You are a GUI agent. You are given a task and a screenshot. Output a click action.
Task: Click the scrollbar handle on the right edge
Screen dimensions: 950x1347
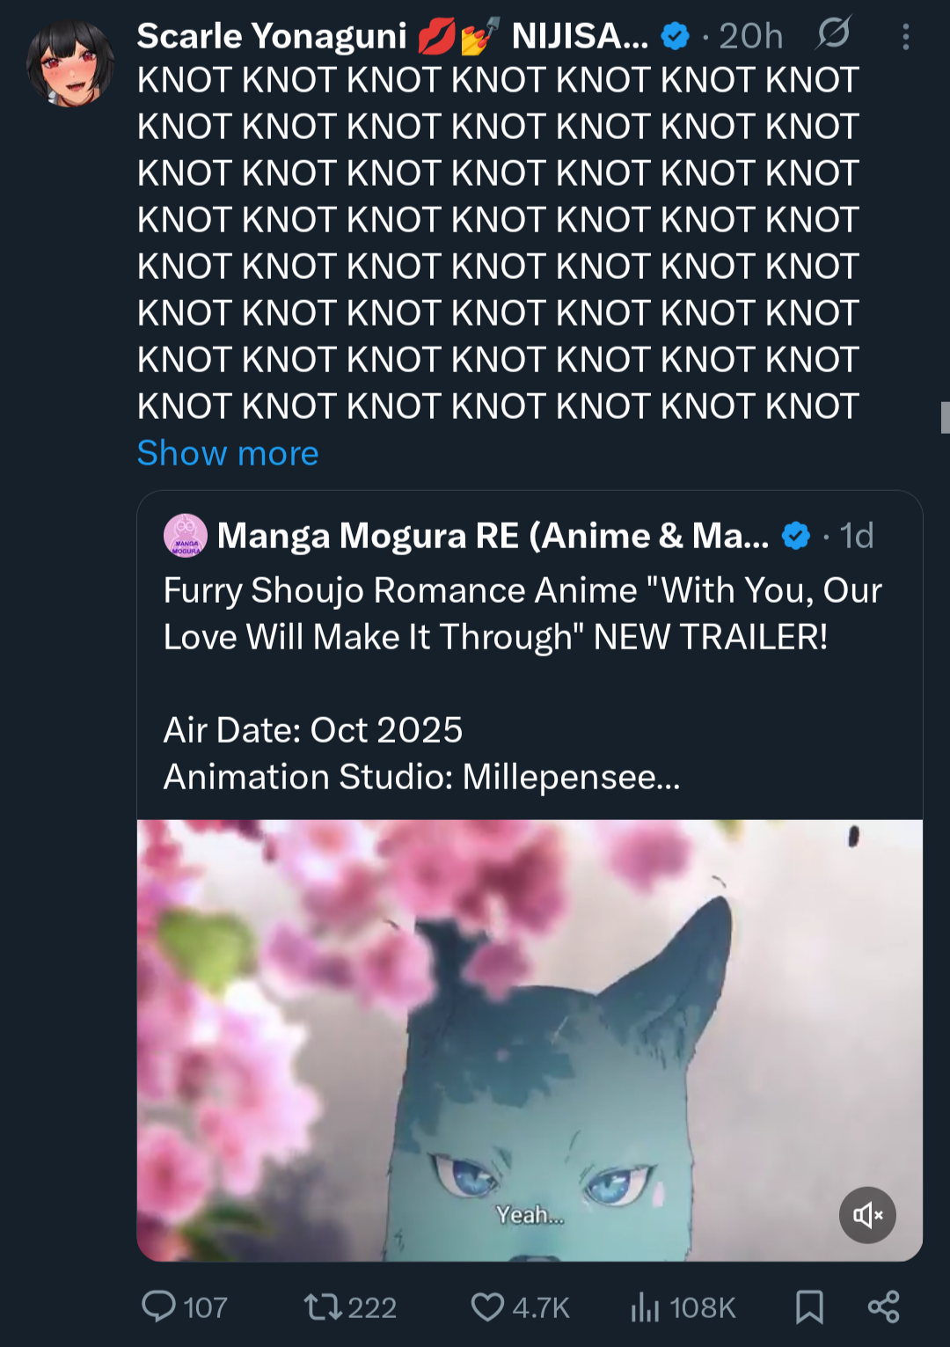coord(945,417)
